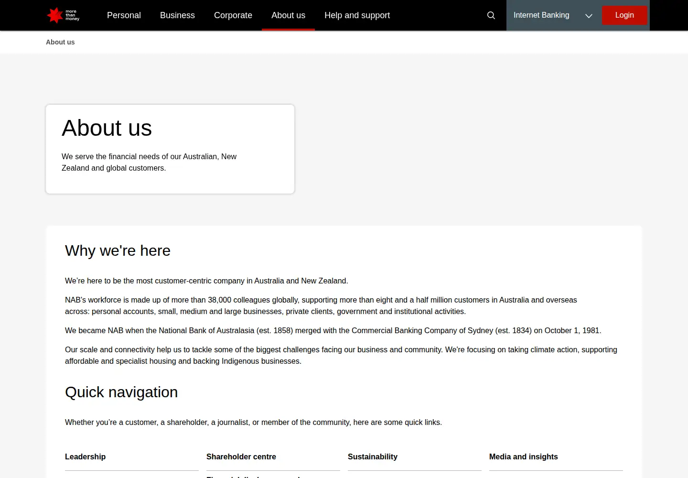Click the paragraph about the 1981 merger
Image resolution: width=688 pixels, height=478 pixels.
point(333,330)
